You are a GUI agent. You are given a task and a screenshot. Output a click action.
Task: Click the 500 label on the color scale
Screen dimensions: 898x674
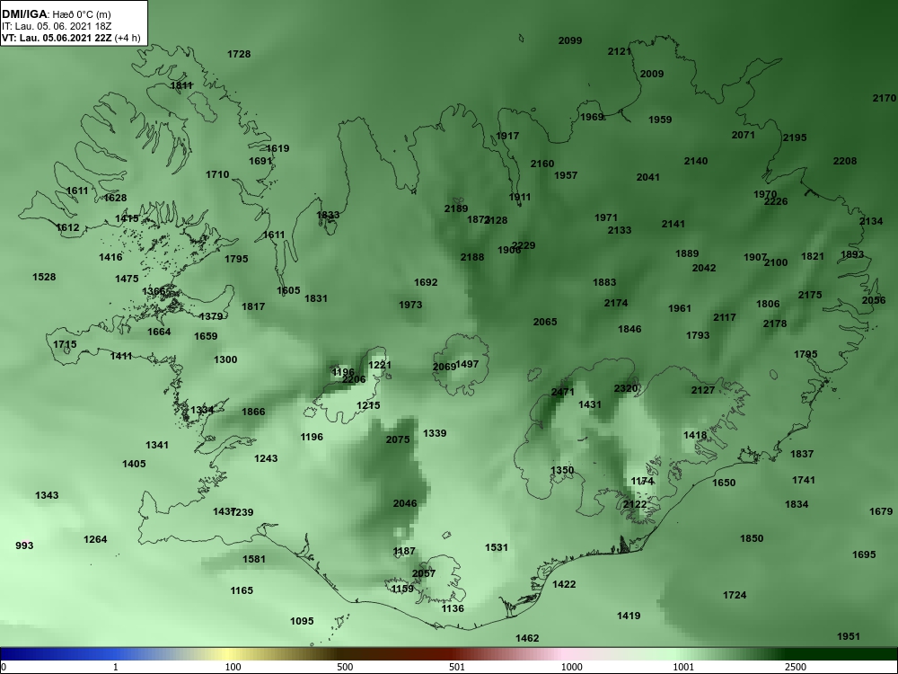[345, 667]
